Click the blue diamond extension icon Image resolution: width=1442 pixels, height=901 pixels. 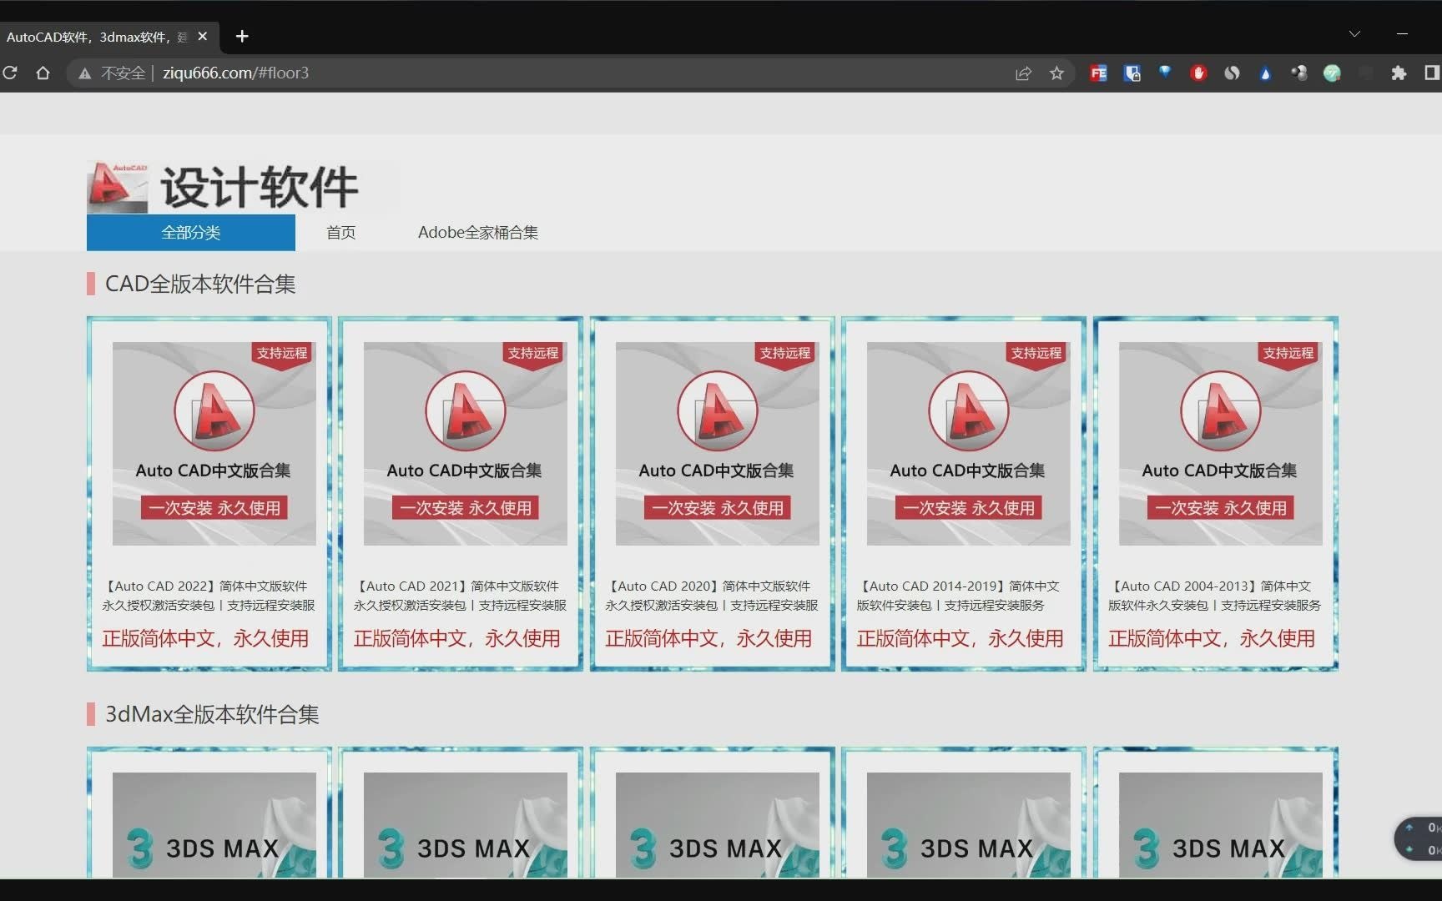1165,73
